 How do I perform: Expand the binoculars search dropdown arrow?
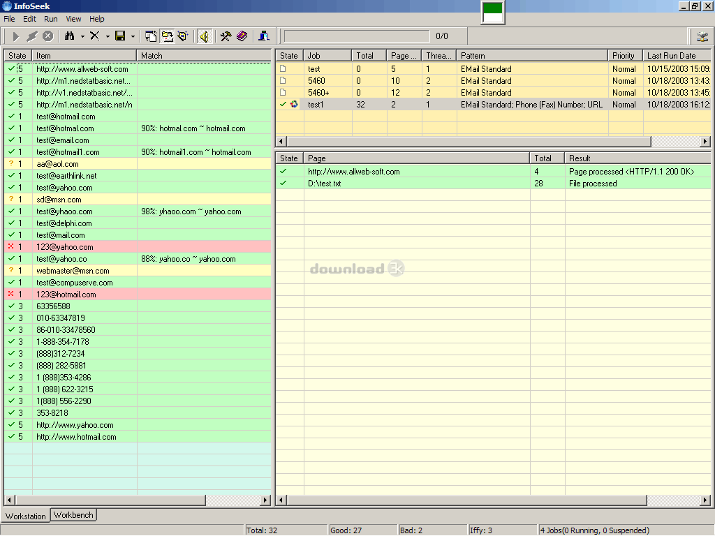82,36
